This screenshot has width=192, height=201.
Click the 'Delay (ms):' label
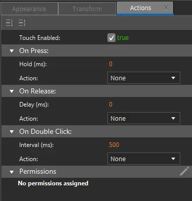click(34, 105)
